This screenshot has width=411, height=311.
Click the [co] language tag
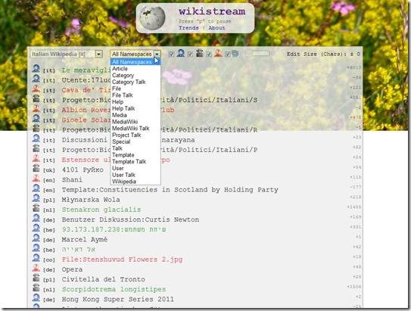tap(49, 260)
